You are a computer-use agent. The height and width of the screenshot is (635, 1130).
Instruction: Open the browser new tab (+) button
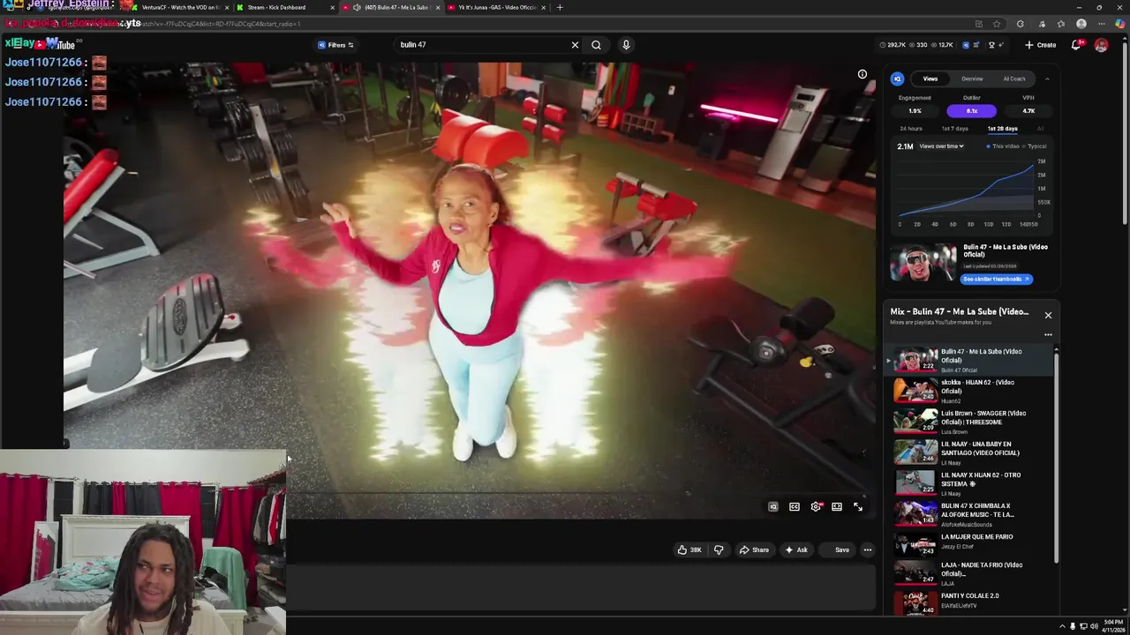coord(559,7)
